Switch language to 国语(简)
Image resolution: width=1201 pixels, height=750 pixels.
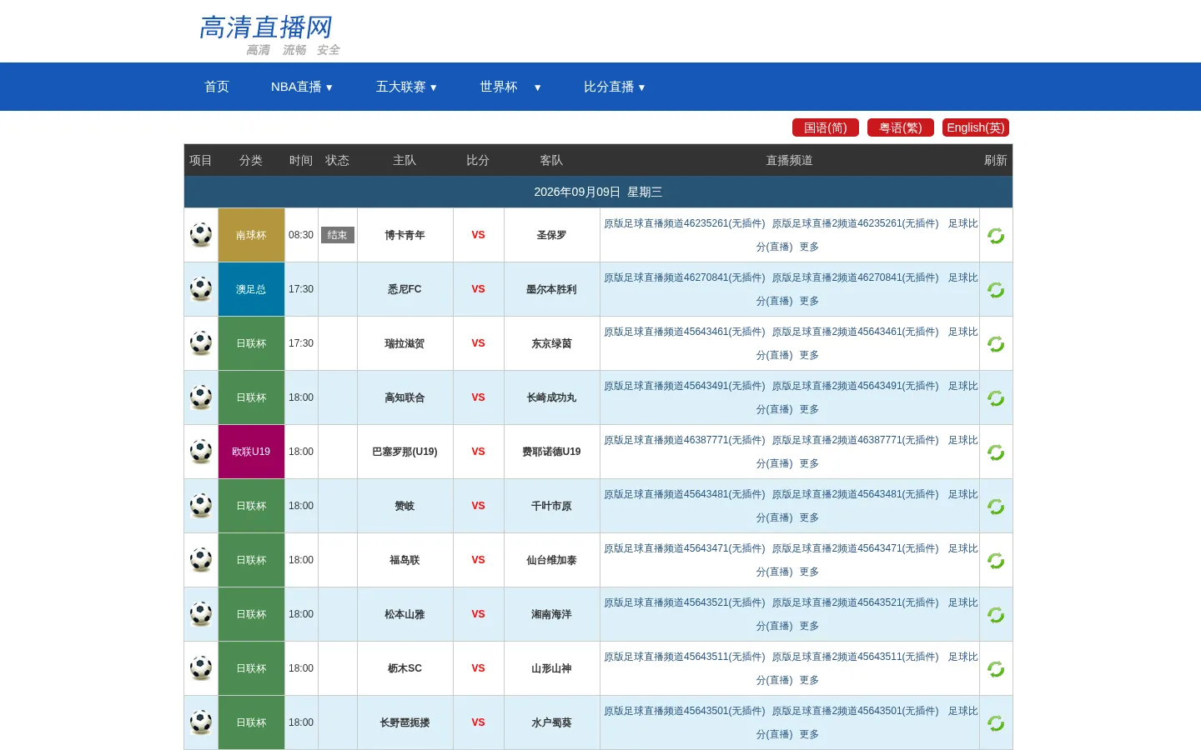(x=826, y=127)
